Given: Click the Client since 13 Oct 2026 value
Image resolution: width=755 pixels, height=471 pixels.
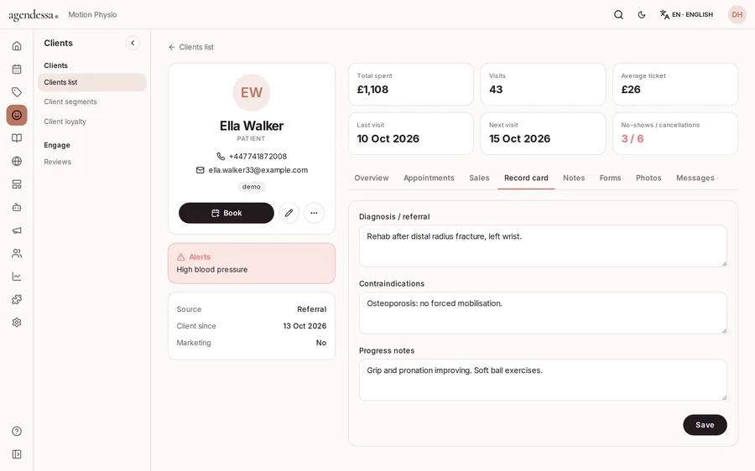Looking at the screenshot, I should (x=305, y=326).
